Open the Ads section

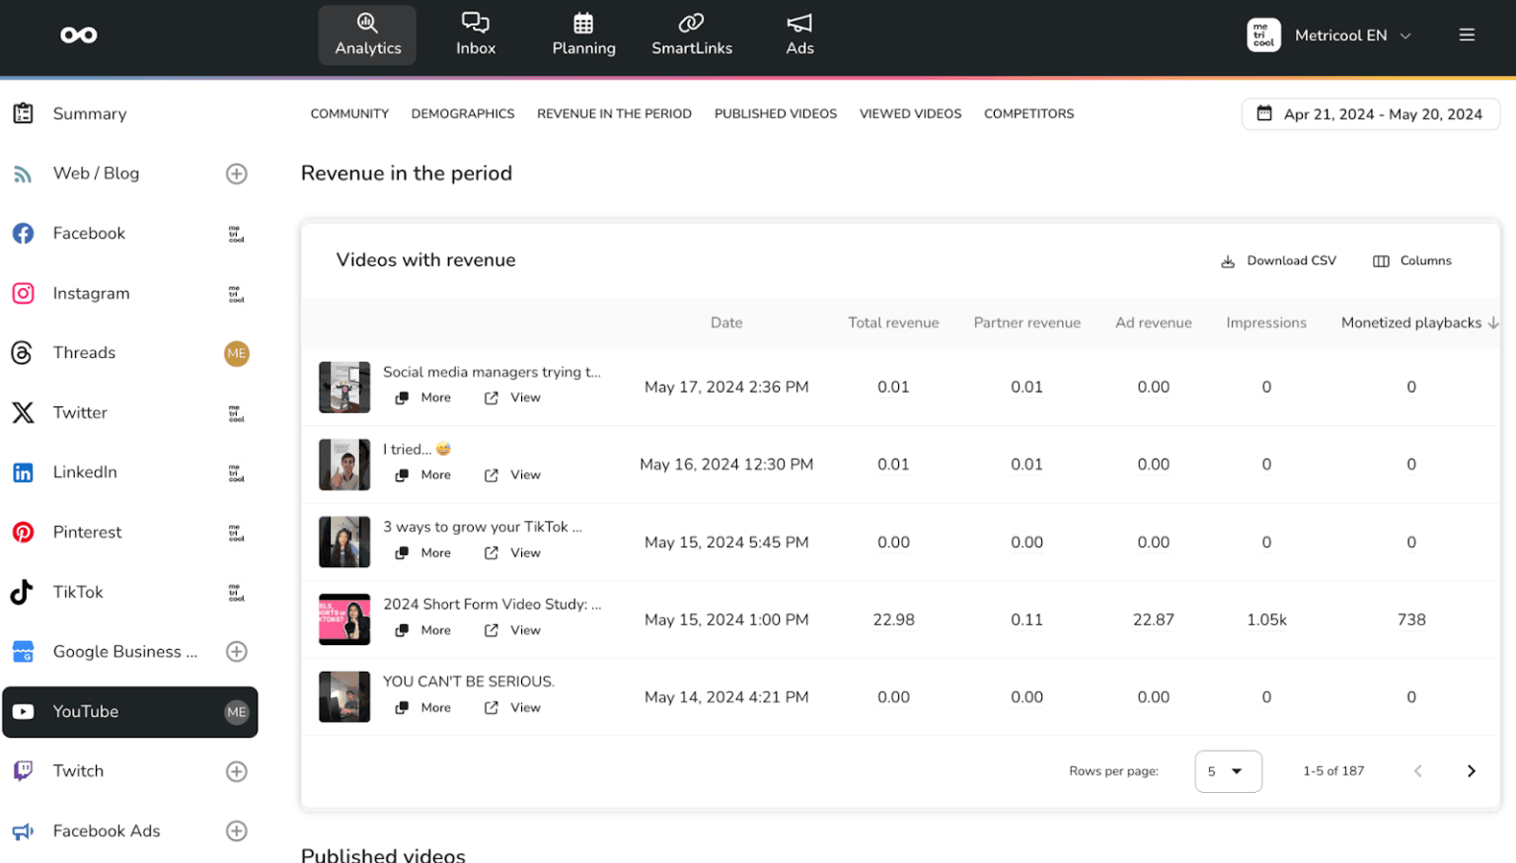point(799,34)
